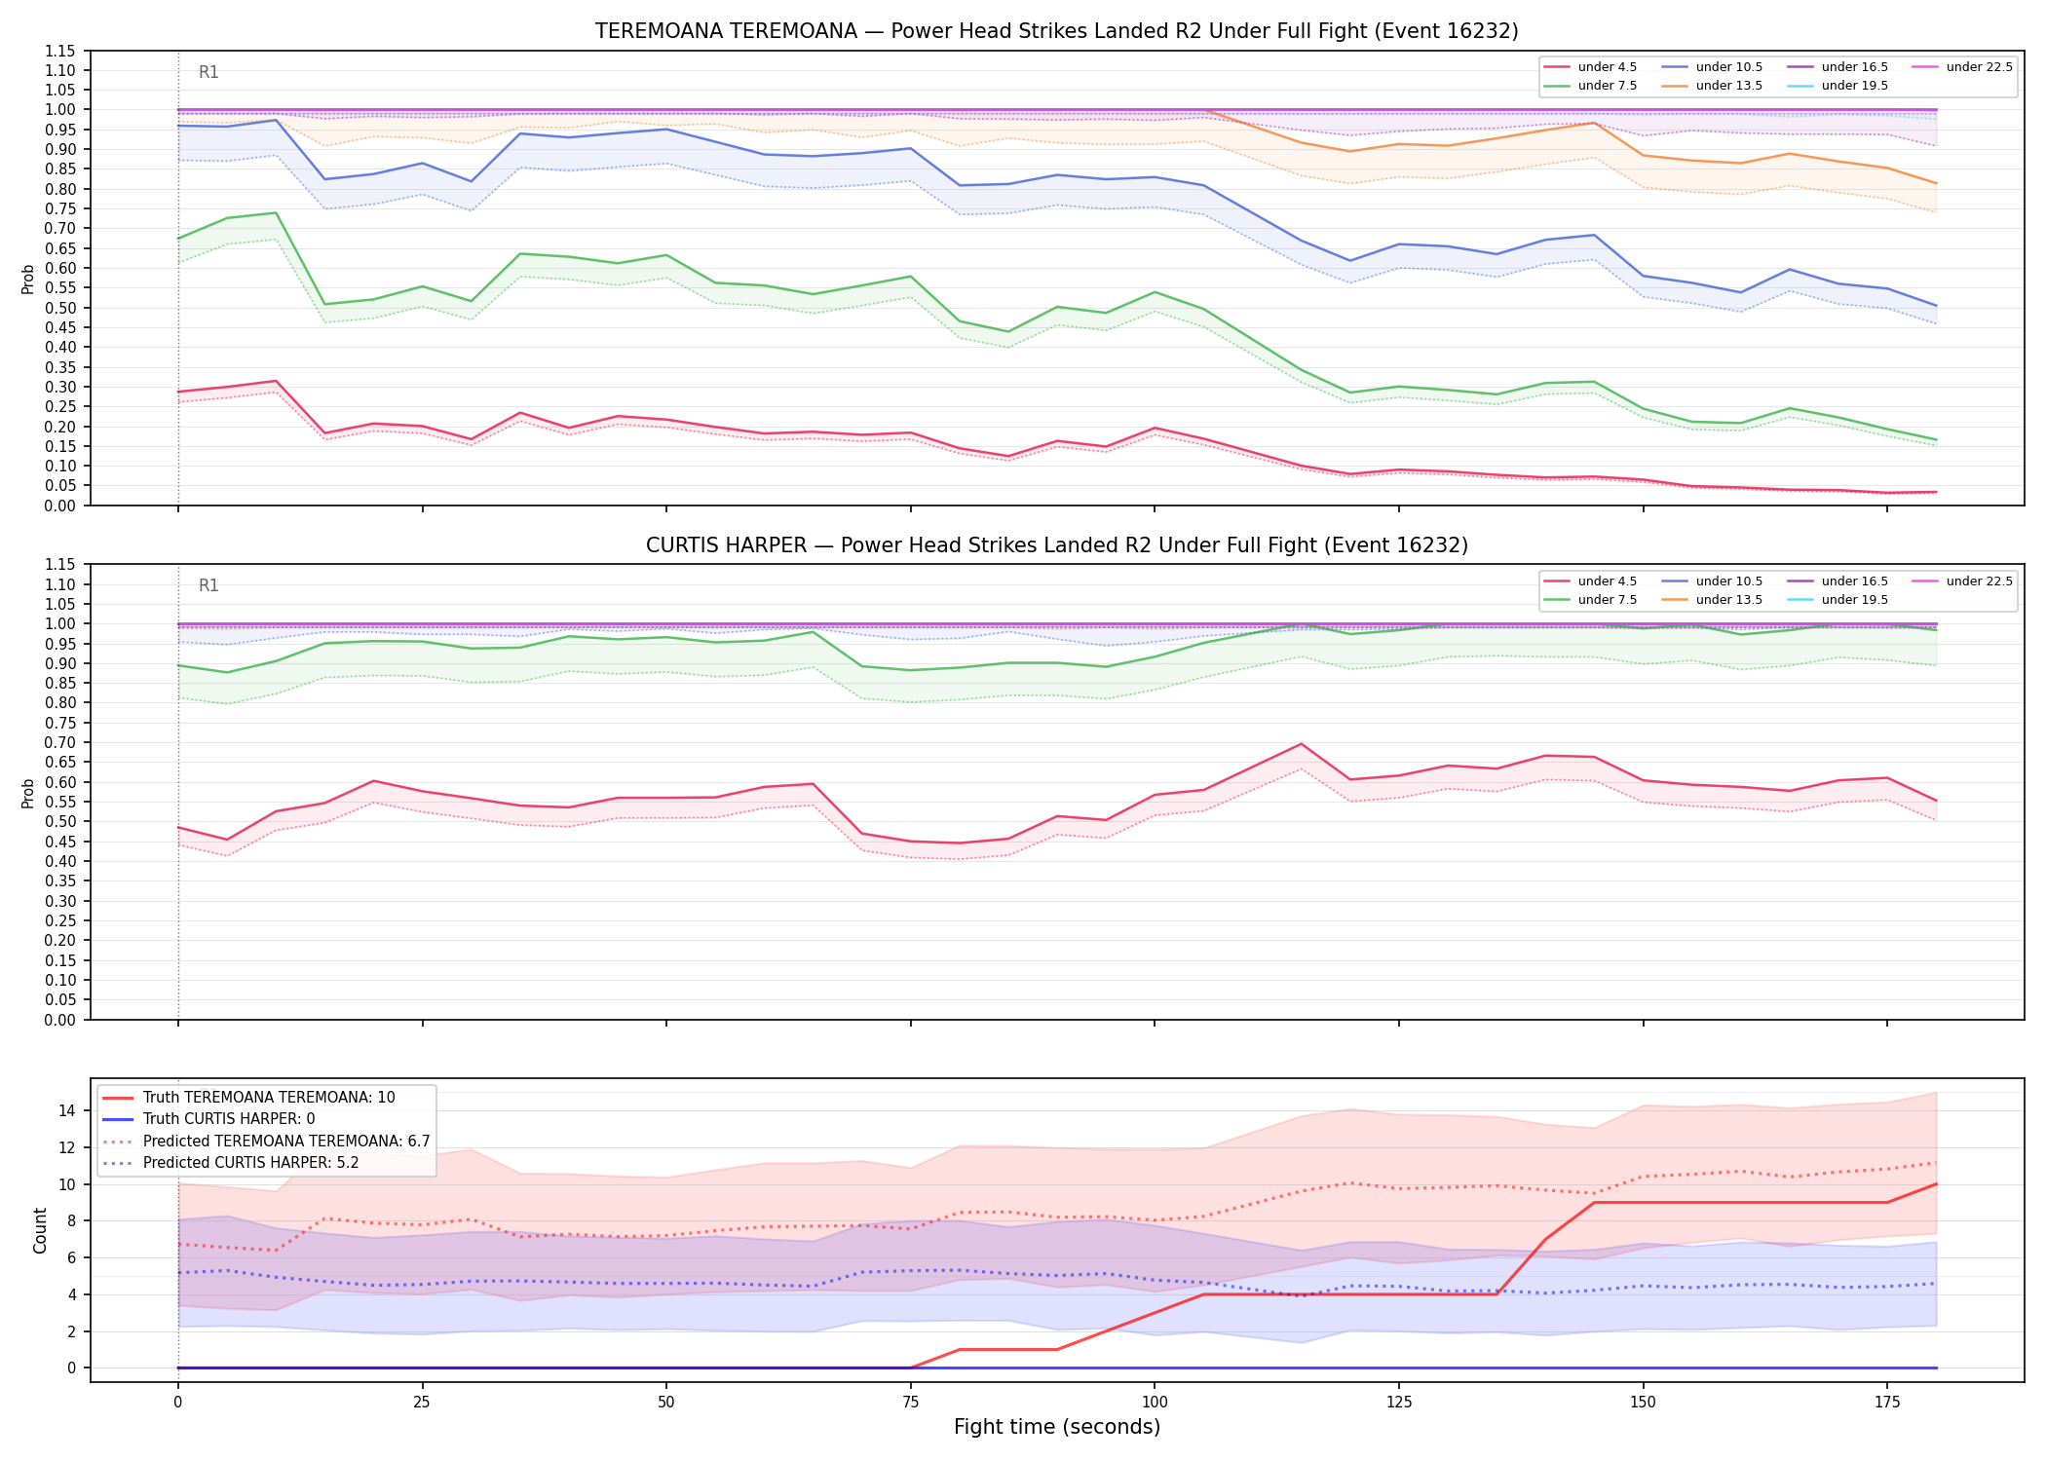Click the '0.50' tick on the CURTIS HARPER chart
Screen dimensions: 2046x1461
coord(61,821)
